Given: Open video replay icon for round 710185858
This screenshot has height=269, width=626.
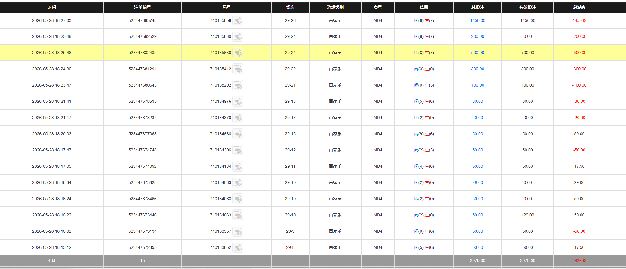Looking at the screenshot, I should [x=238, y=21].
